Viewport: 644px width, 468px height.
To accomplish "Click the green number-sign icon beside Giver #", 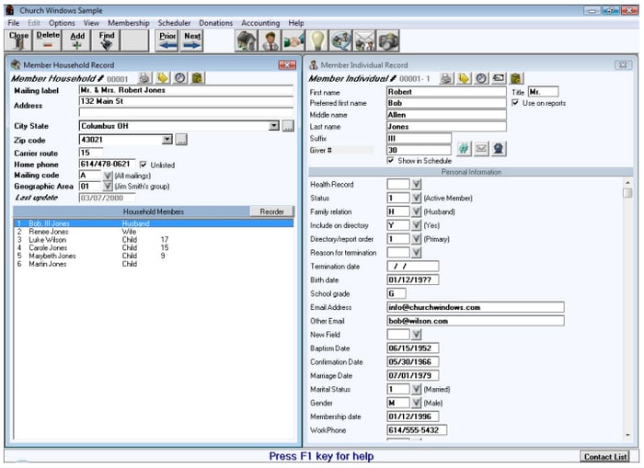I will (464, 149).
